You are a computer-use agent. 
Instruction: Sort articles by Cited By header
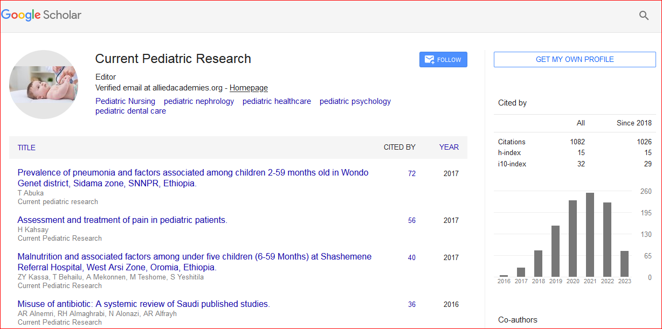tap(399, 147)
